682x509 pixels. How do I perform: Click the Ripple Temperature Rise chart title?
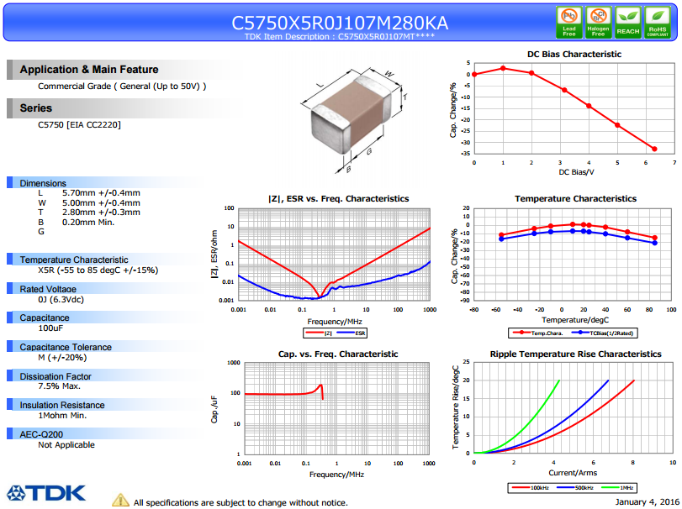[x=575, y=354]
